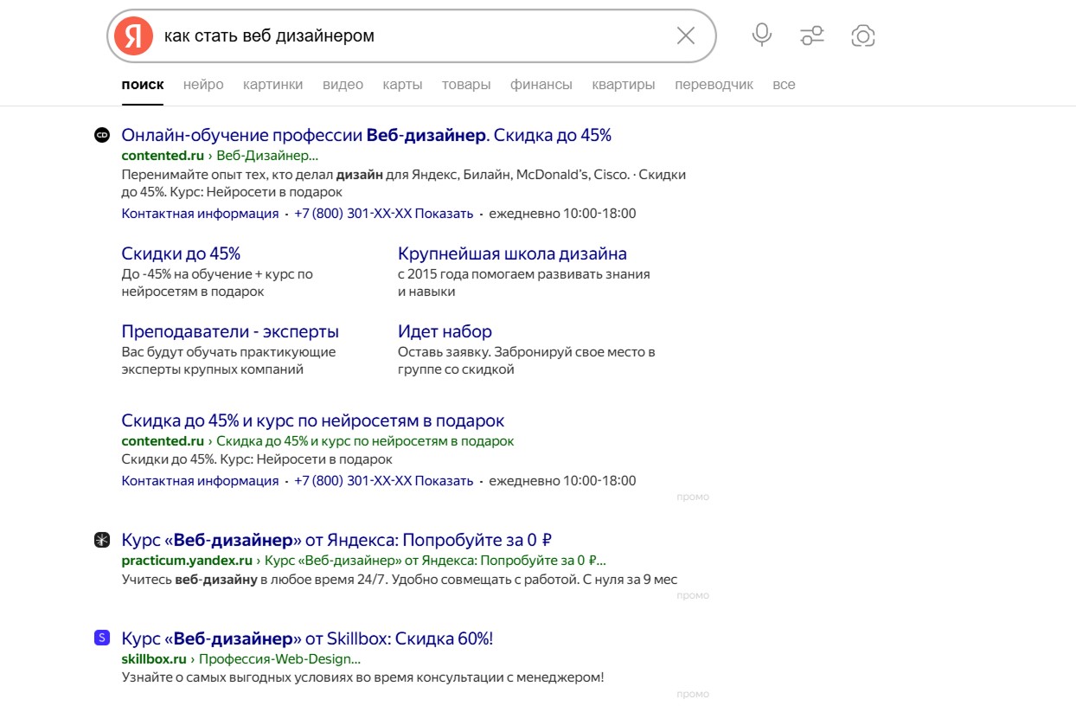
Task: Open Онлайн-обучение профессии Веб-дизайнер result
Action: 367,135
